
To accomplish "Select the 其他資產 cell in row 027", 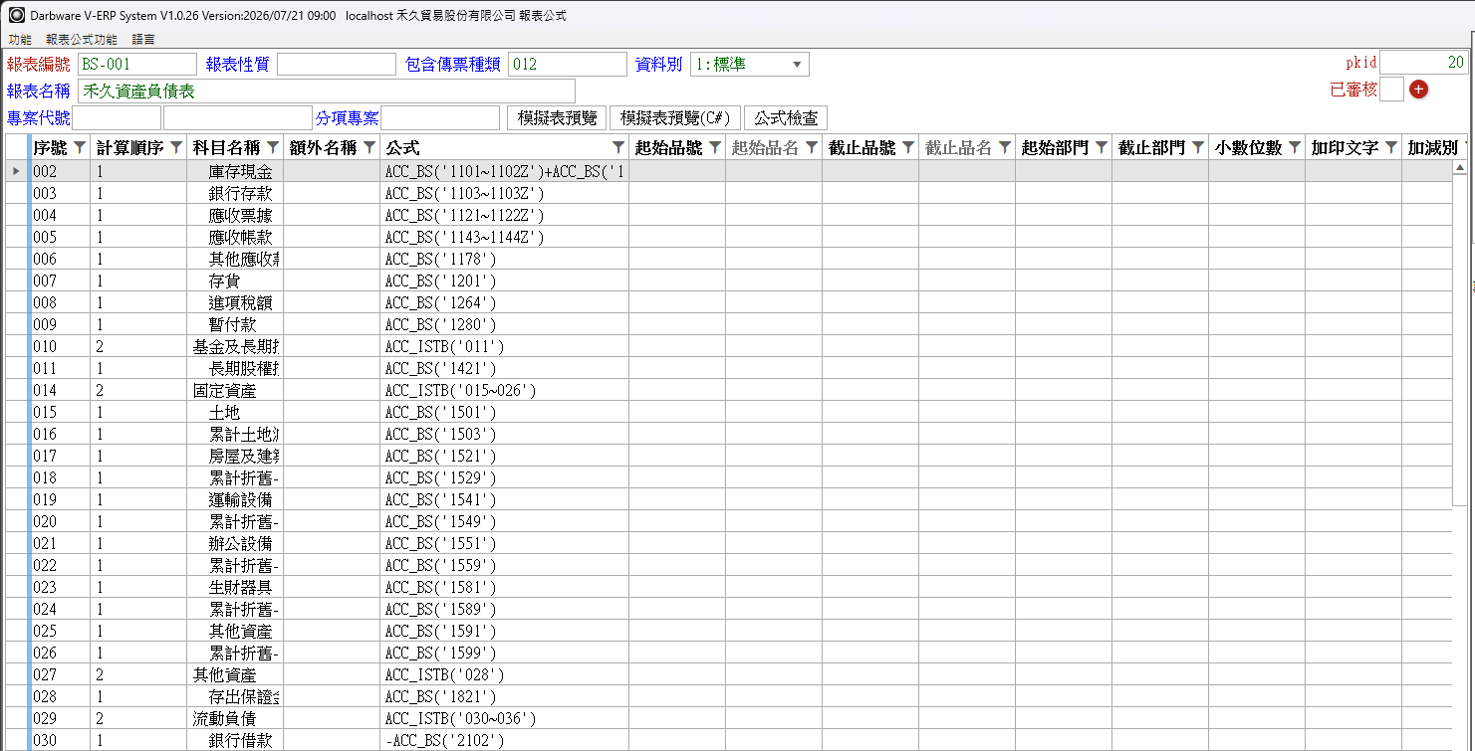I will tap(235, 674).
